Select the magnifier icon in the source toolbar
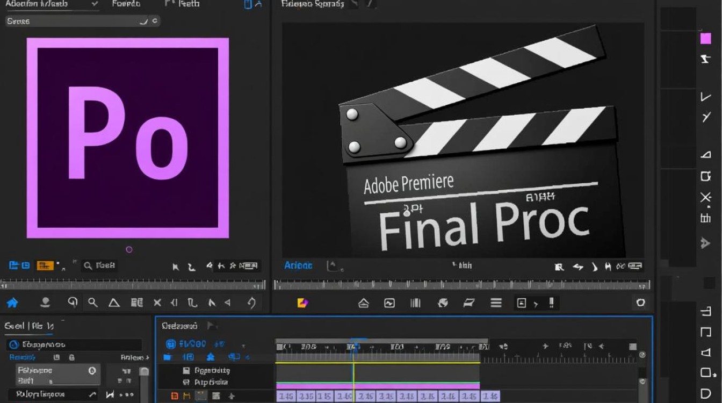The height and width of the screenshot is (403, 722). (93, 303)
